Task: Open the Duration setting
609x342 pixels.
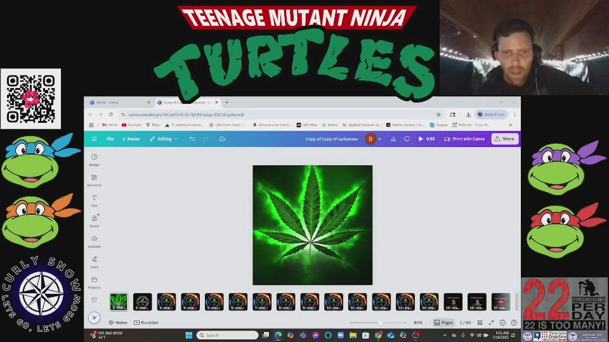Action: [146, 323]
